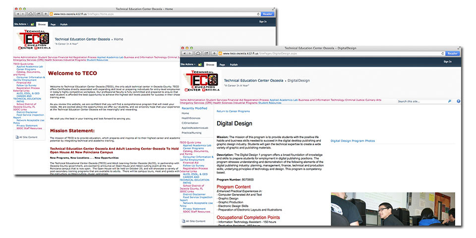The width and height of the screenshot is (476, 238).
Task: Click Sign In in the Home window
Action: (263, 21)
